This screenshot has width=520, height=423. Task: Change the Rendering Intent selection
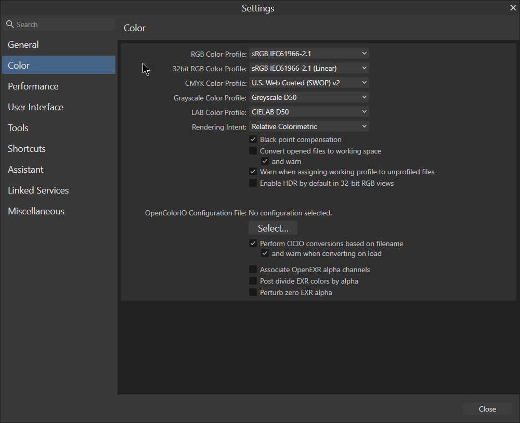(x=309, y=126)
